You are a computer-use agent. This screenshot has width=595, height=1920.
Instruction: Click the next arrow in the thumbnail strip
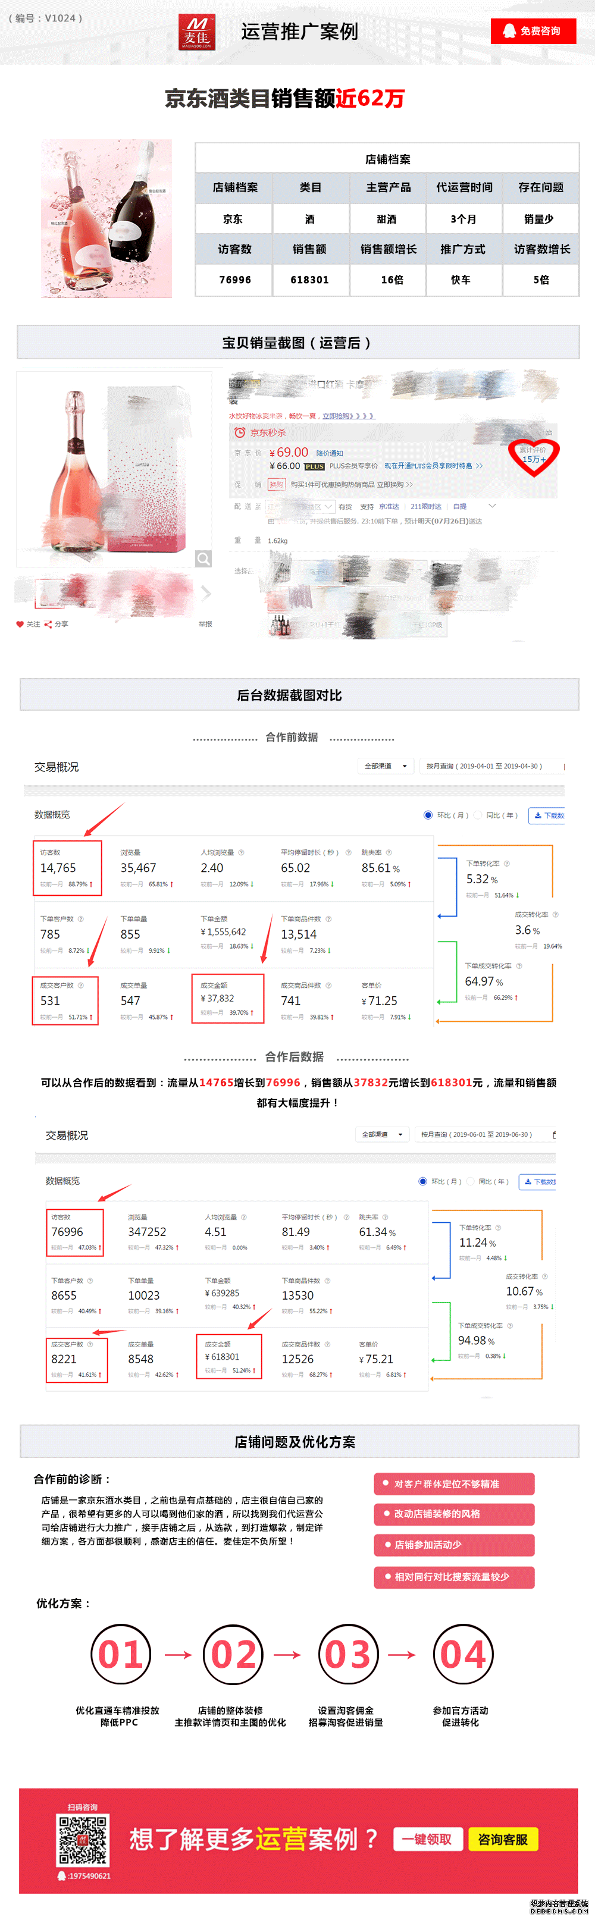[206, 592]
